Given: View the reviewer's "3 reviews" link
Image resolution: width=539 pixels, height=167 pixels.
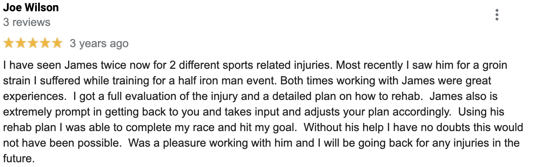Looking at the screenshot, I should (27, 22).
